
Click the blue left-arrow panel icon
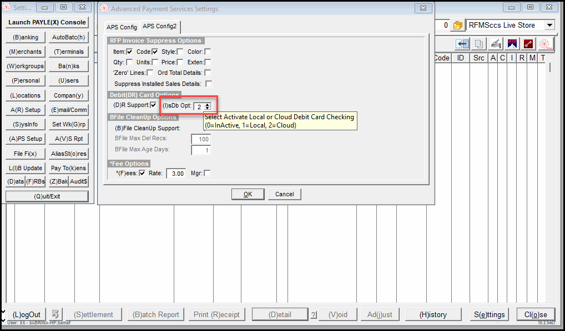pos(462,44)
